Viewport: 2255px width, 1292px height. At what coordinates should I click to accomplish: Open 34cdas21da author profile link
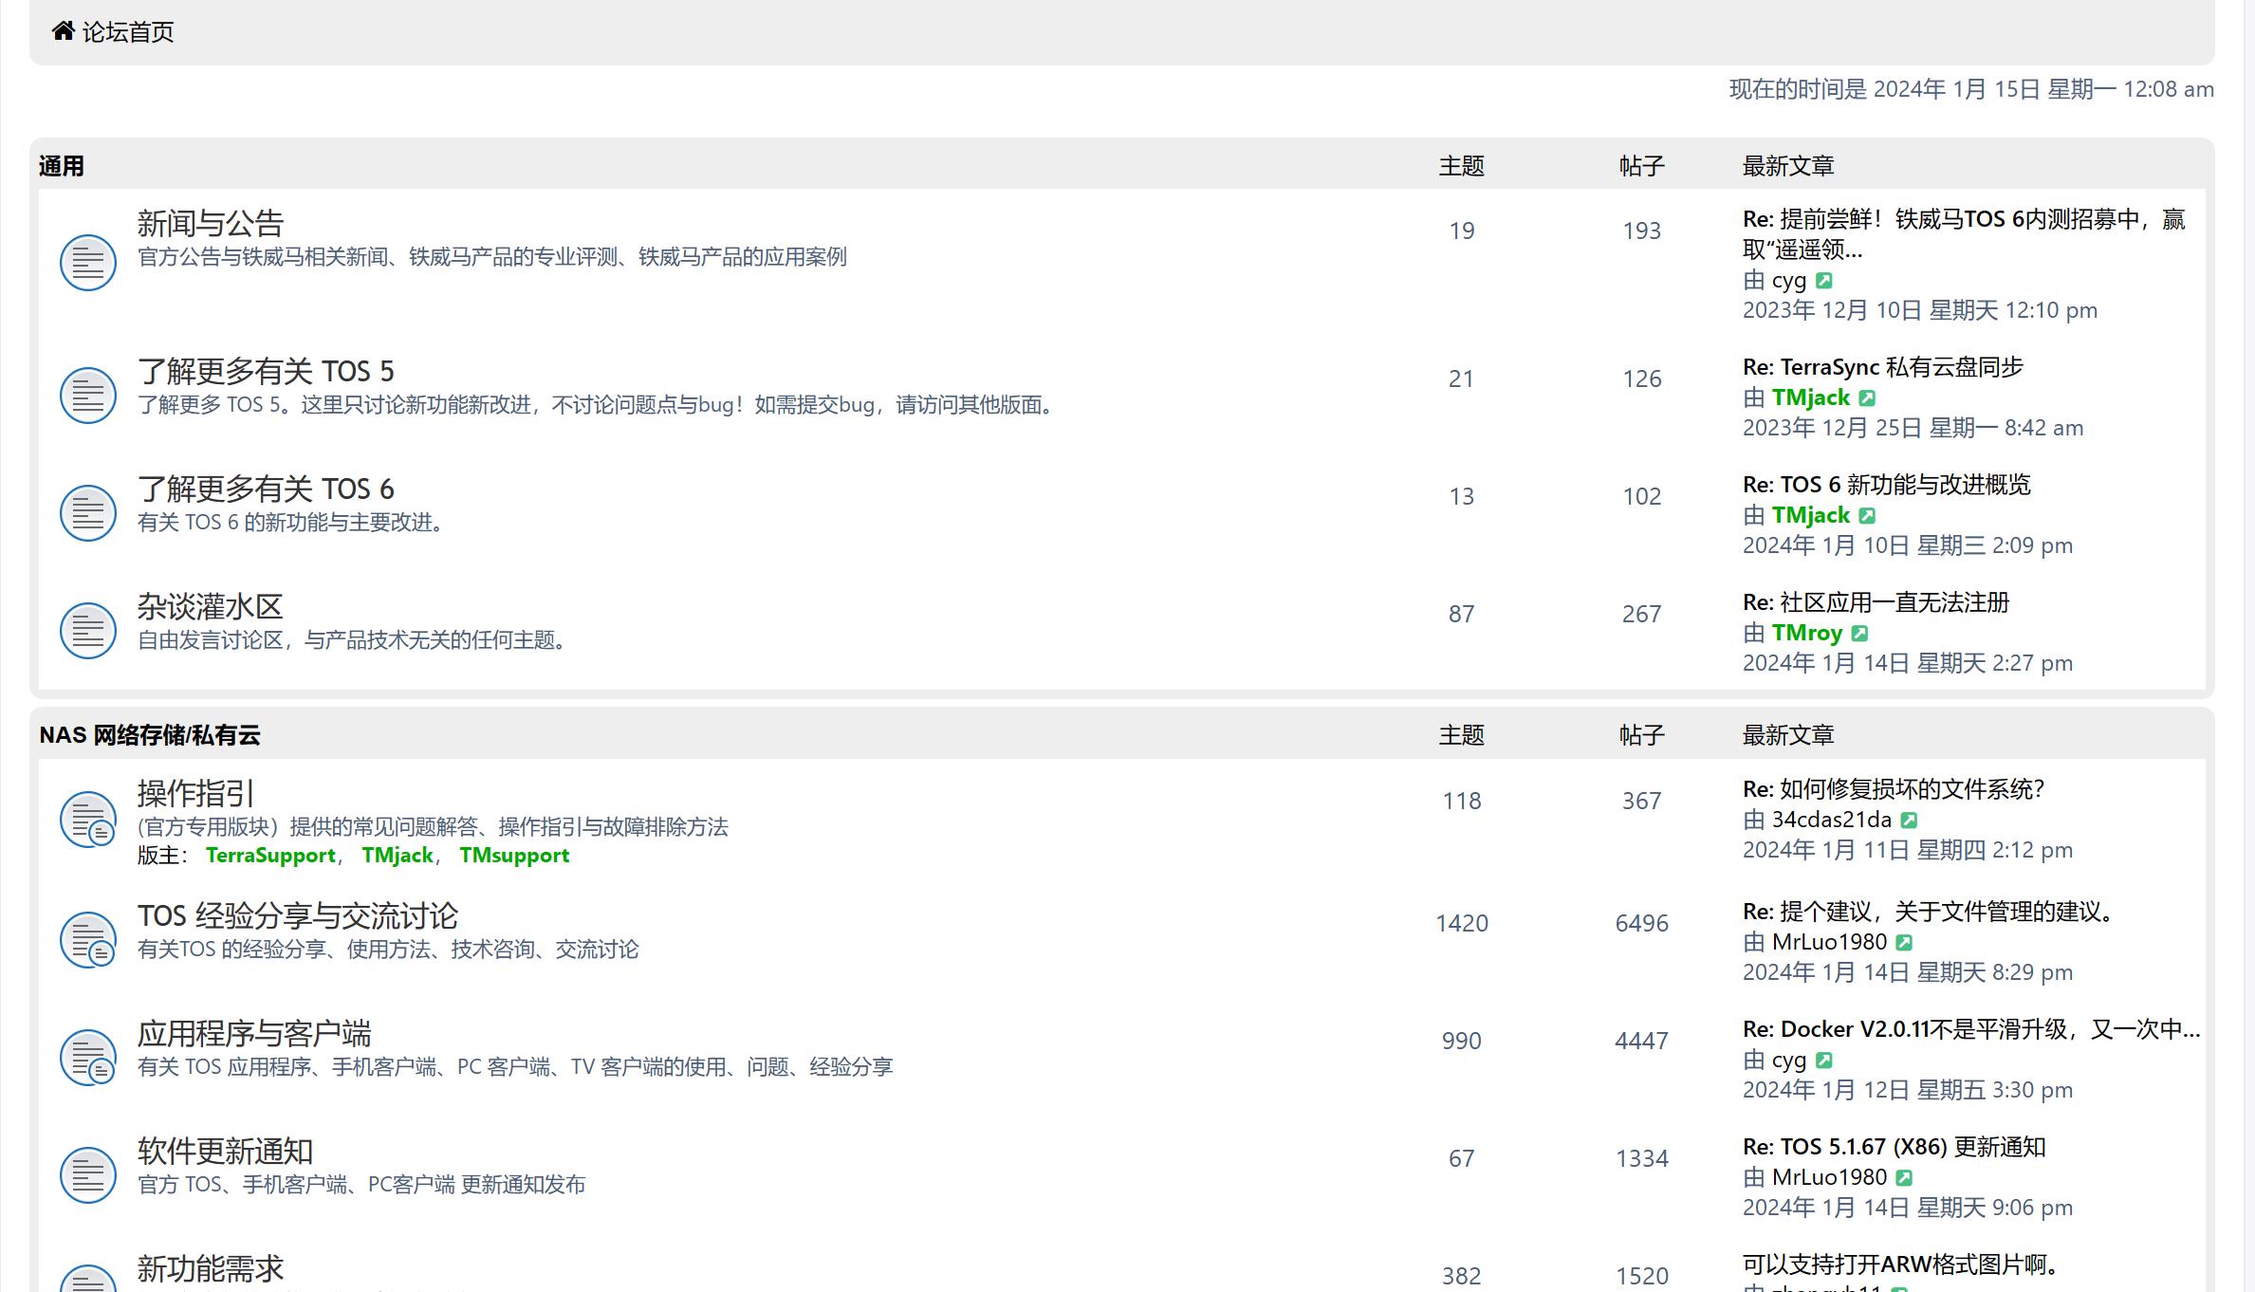(x=1832, y=820)
